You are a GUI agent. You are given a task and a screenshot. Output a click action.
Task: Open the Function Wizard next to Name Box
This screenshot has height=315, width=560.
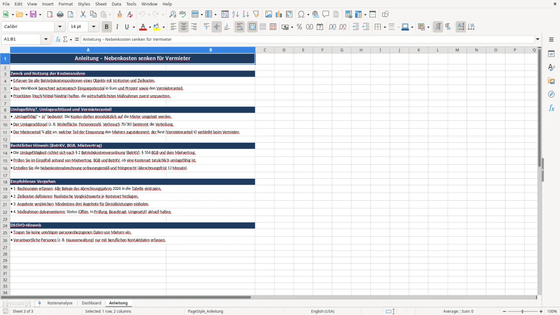tap(58, 39)
